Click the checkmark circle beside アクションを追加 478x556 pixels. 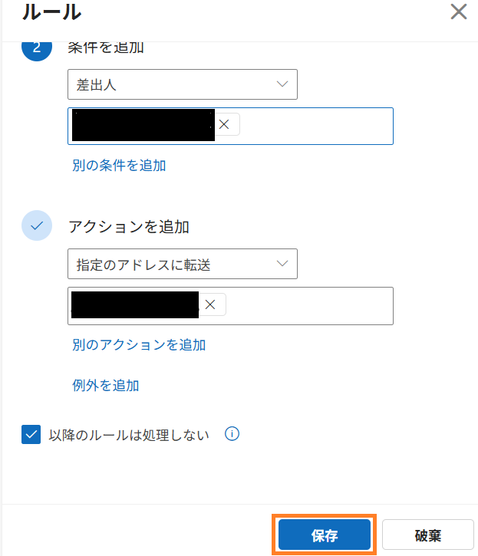37,226
